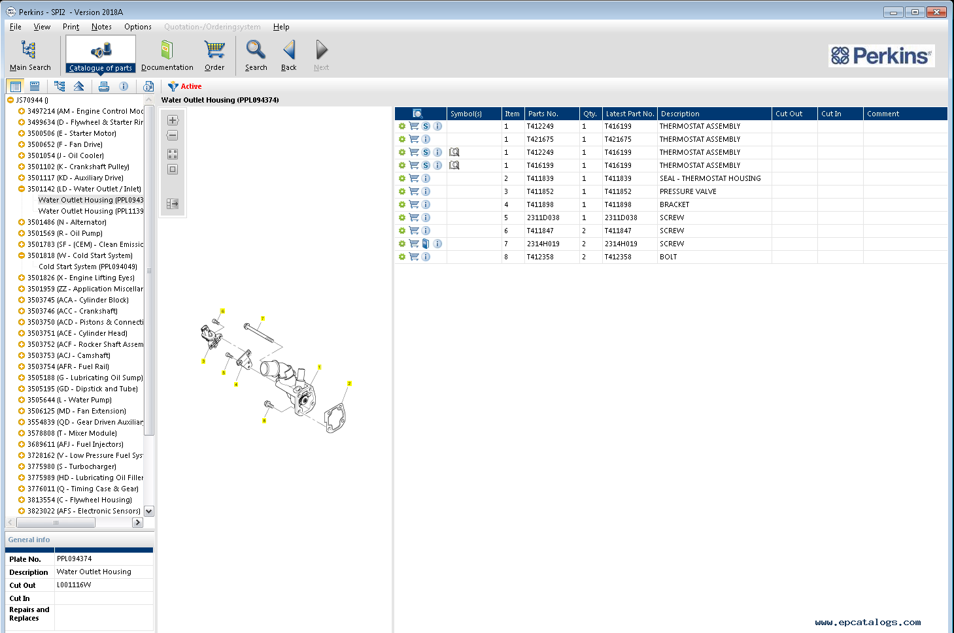Open the Options menu
The image size is (954, 633).
click(137, 27)
